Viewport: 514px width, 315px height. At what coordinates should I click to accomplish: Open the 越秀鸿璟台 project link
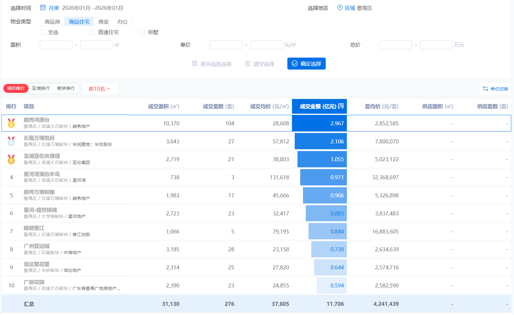click(x=36, y=120)
